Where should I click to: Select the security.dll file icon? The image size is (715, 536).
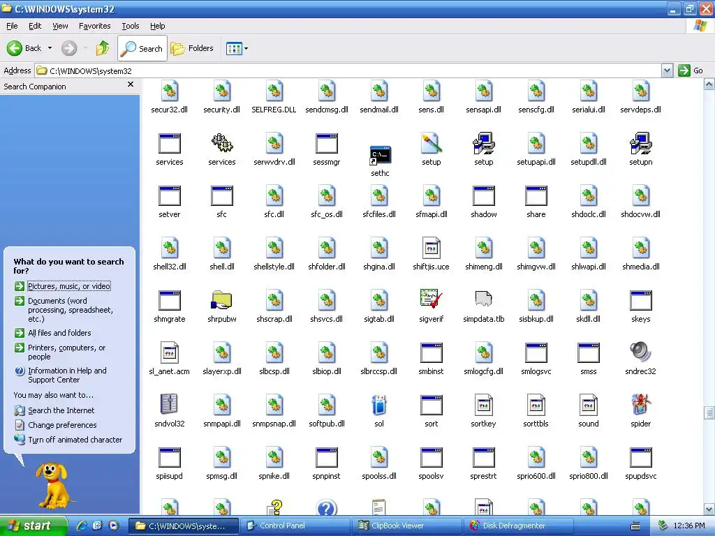pos(221,91)
